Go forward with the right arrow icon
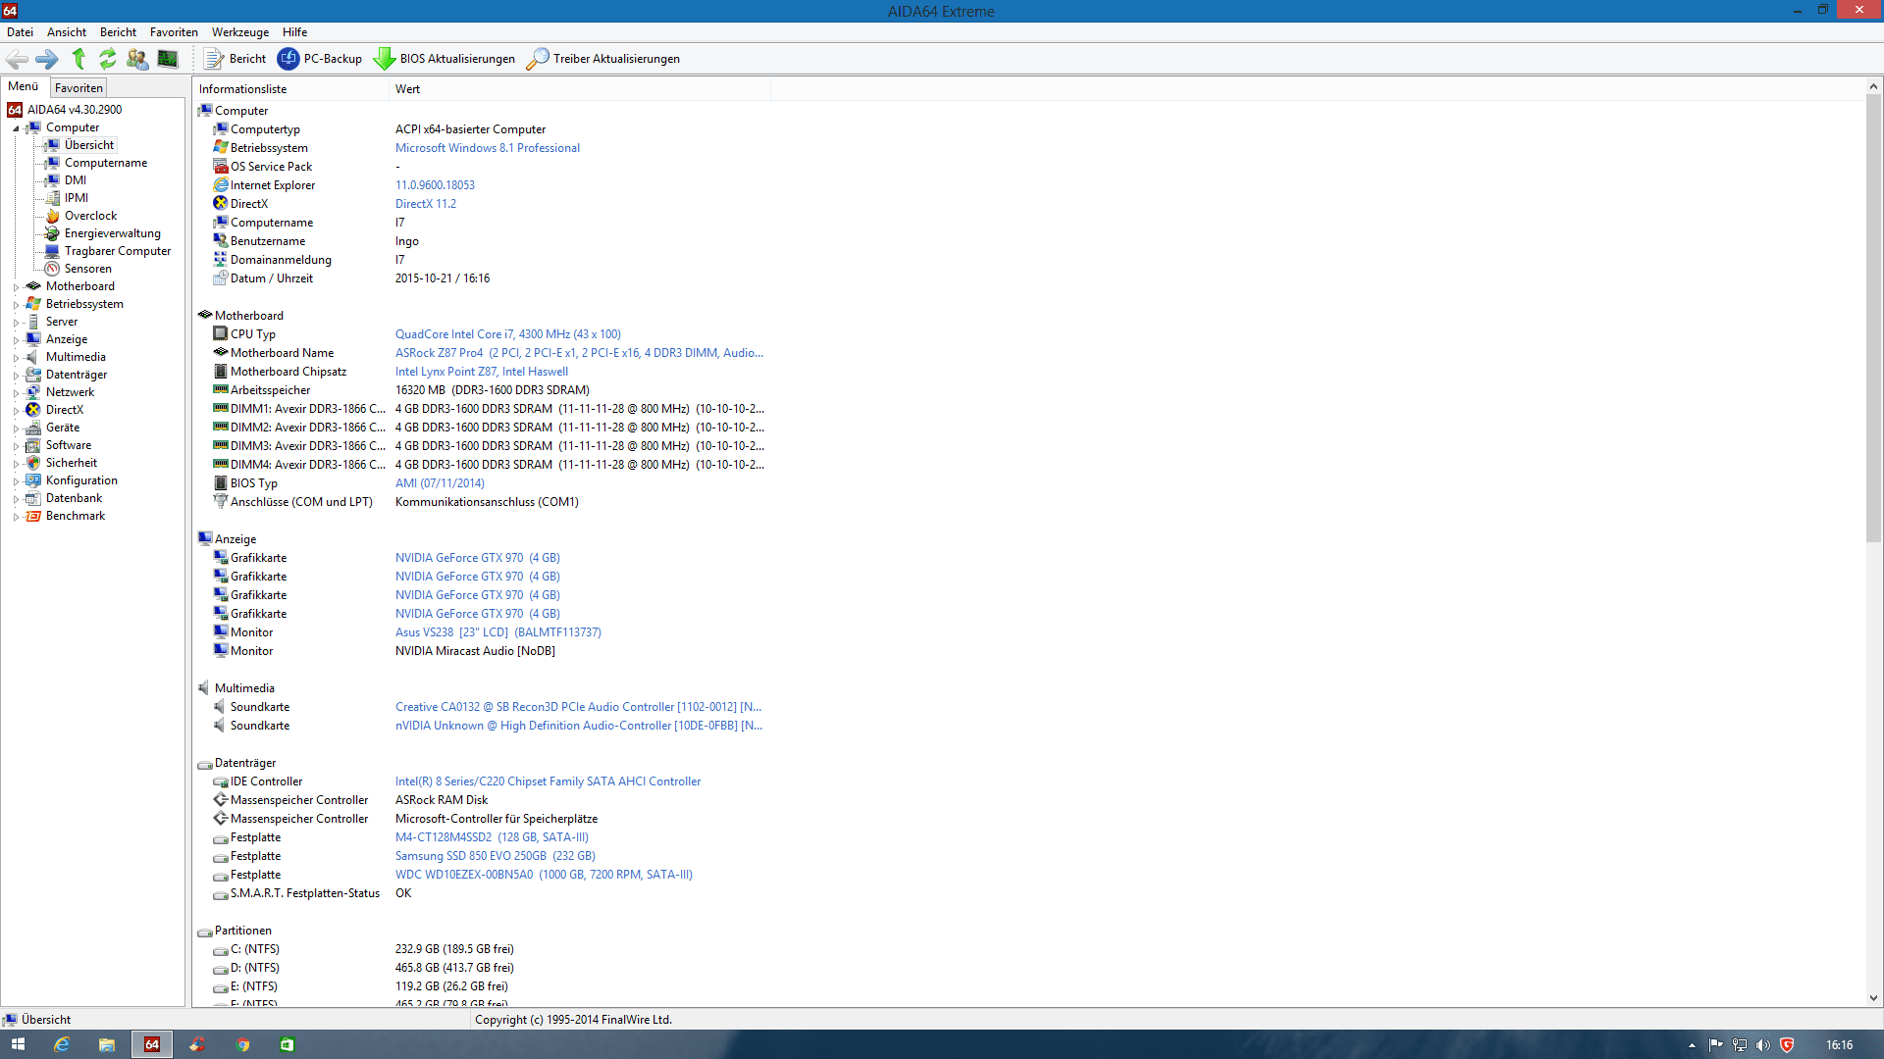The width and height of the screenshot is (1884, 1059). (47, 59)
